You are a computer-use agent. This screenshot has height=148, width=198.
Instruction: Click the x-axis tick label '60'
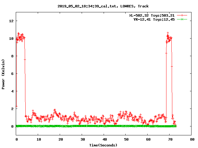[x=148, y=139]
